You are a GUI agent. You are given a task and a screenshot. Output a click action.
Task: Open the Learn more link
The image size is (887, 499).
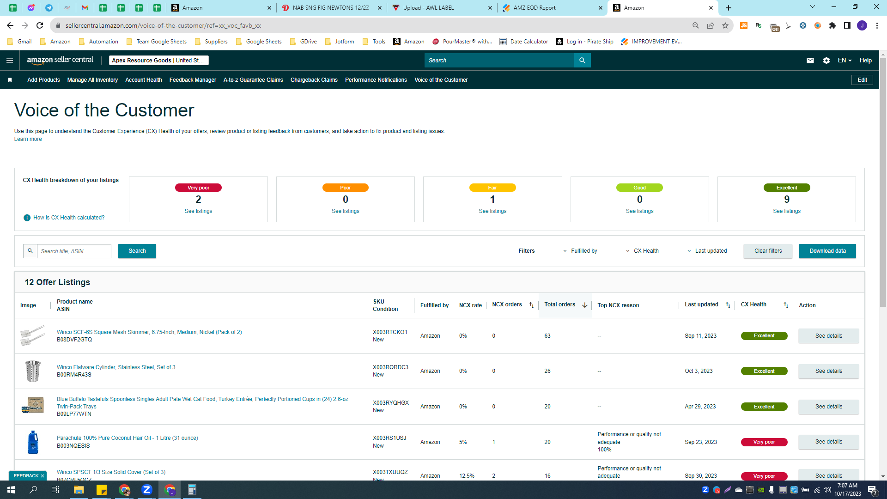coord(28,139)
